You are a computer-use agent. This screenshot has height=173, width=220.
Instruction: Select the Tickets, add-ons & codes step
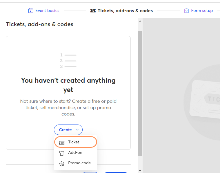[x=121, y=11]
